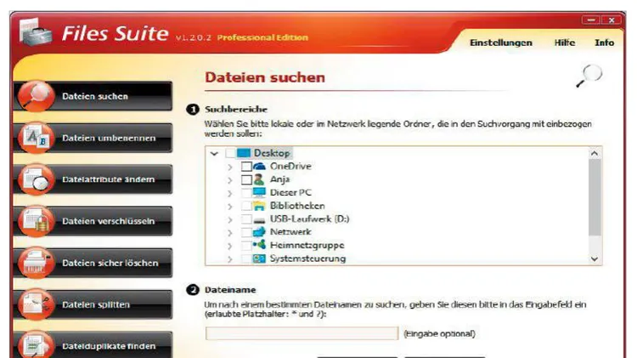Open the Dateiattribute ändern section

93,179
